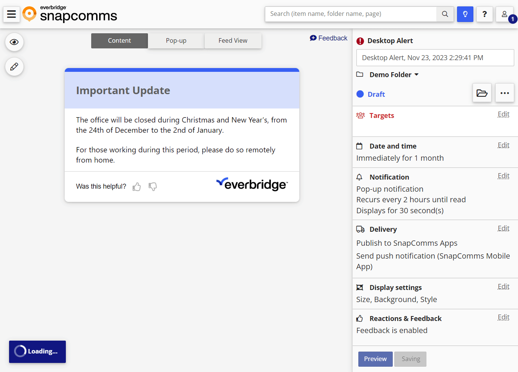Viewport: 518px width, 372px height.
Task: Toggle the eye preview icon
Action: pos(14,42)
